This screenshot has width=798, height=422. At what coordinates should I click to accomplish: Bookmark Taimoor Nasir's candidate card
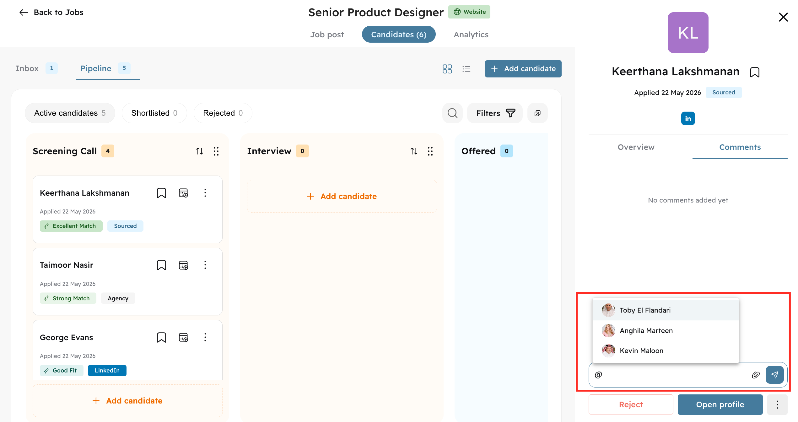pyautogui.click(x=161, y=265)
